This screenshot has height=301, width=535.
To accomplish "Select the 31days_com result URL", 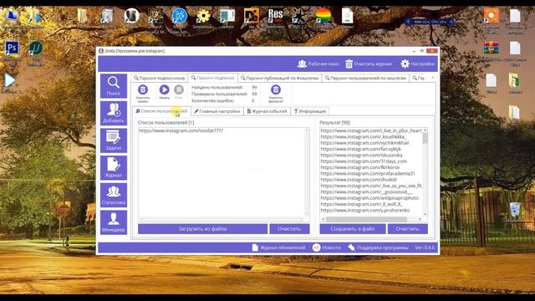I will coord(364,161).
